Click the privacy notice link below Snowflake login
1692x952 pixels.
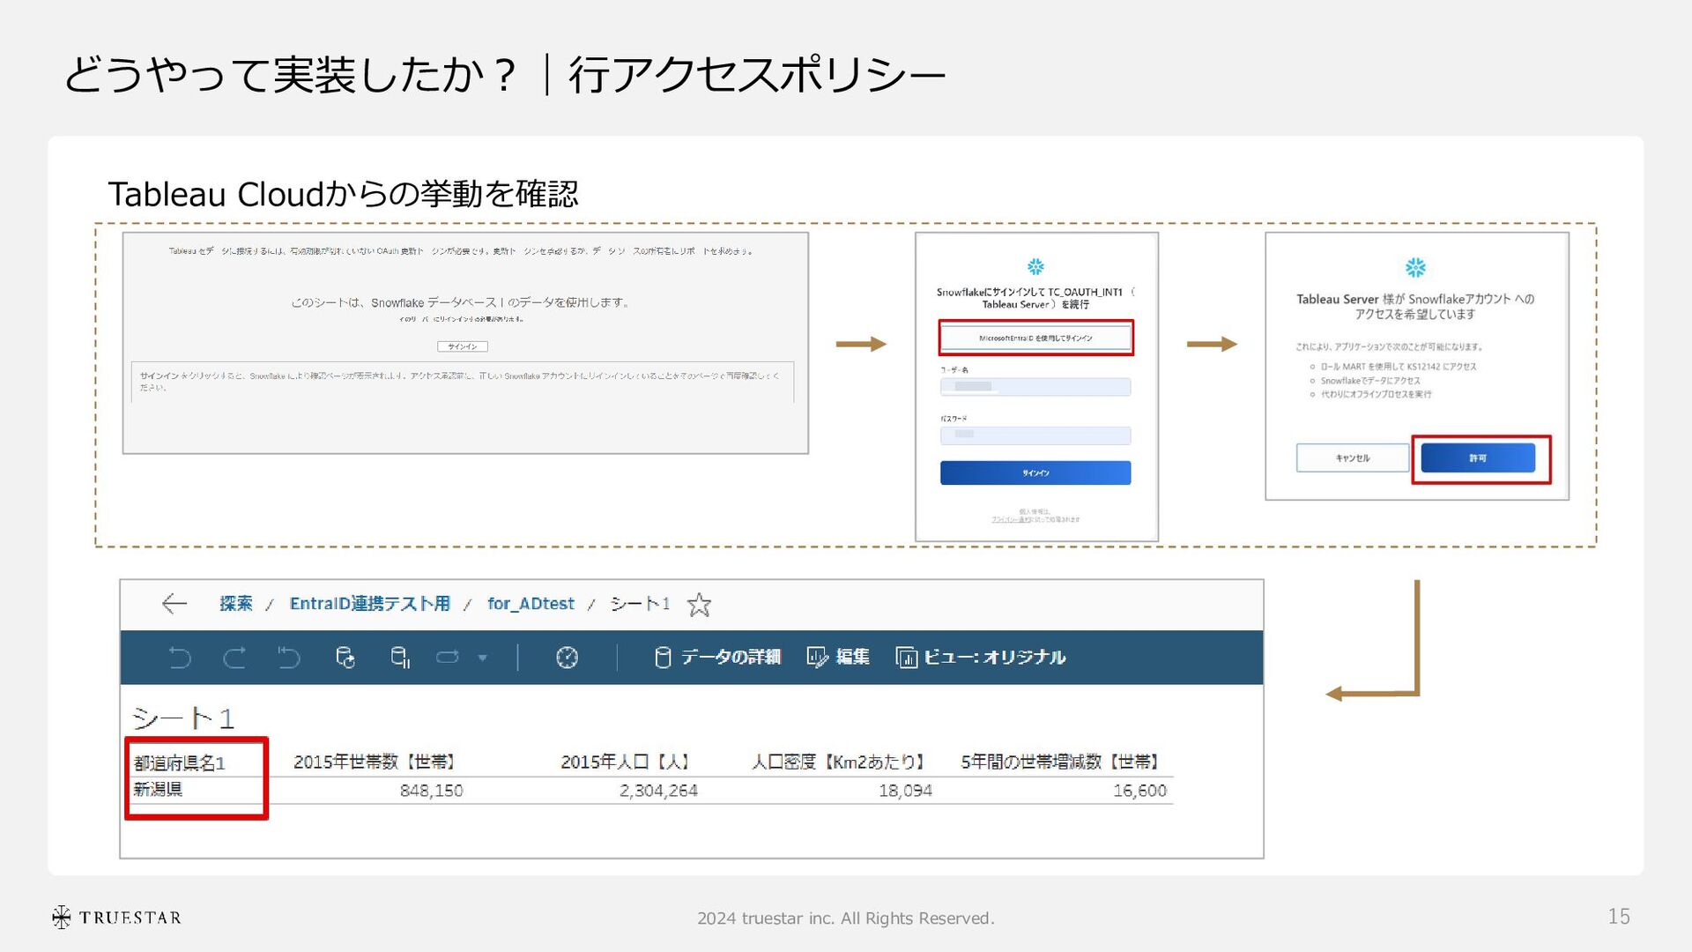coord(1012,519)
